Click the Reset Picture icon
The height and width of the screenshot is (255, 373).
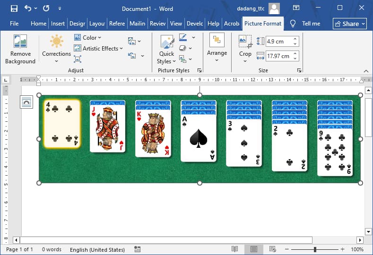[132, 56]
